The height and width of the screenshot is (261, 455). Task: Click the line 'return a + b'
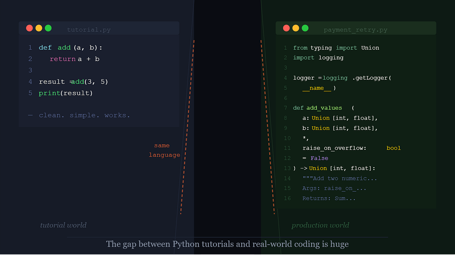74,59
